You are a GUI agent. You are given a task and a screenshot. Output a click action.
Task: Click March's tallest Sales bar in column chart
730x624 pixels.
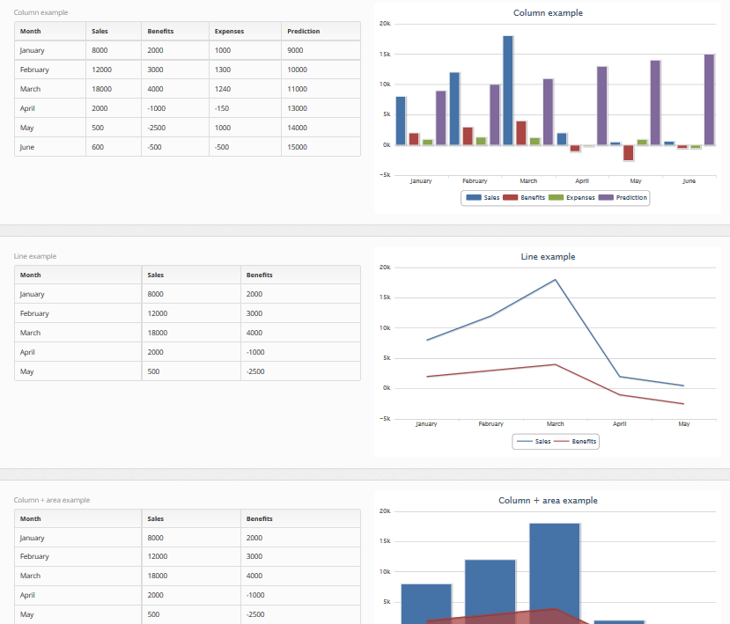(508, 90)
